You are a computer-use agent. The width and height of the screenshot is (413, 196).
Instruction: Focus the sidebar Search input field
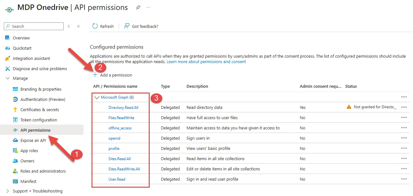point(34,26)
